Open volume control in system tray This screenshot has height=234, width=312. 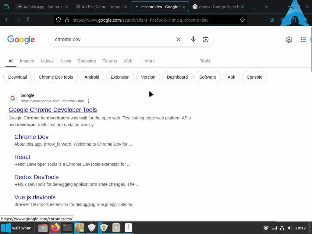[290, 228]
